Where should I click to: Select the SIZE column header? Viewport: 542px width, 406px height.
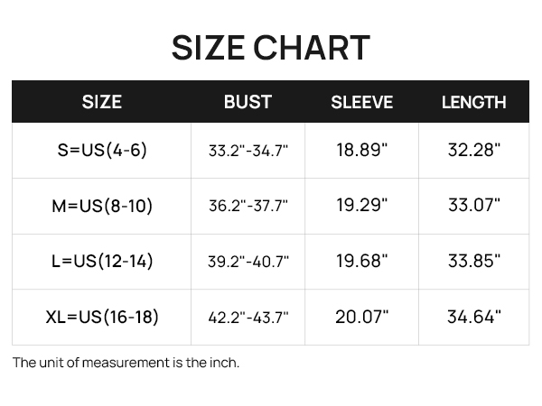pos(101,102)
